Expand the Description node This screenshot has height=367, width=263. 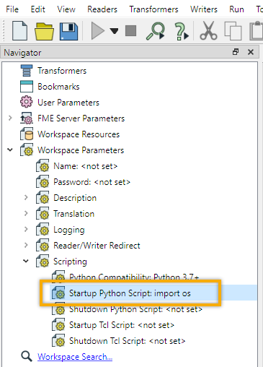26,197
